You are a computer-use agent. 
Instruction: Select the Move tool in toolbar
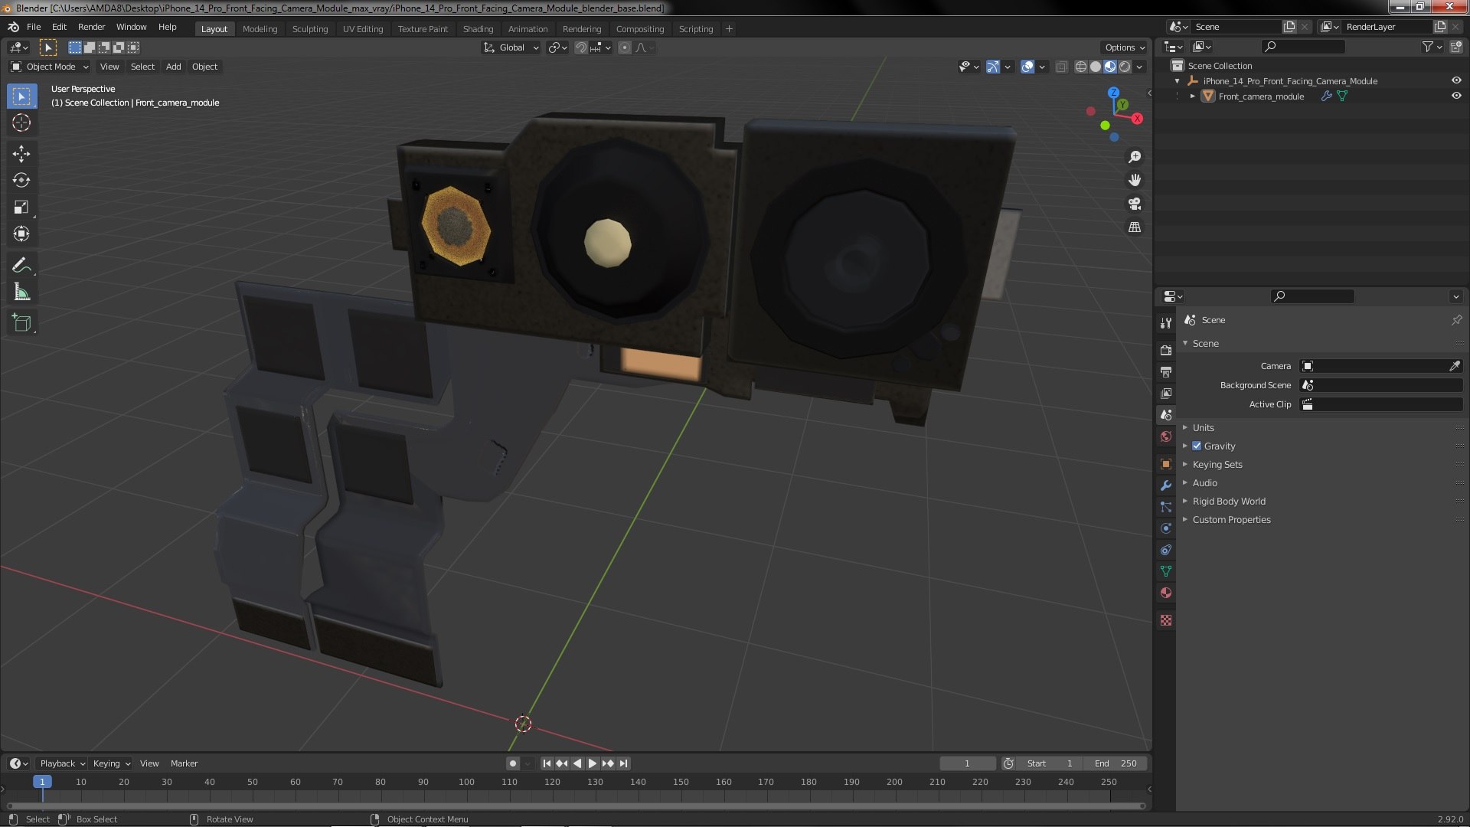click(x=21, y=154)
